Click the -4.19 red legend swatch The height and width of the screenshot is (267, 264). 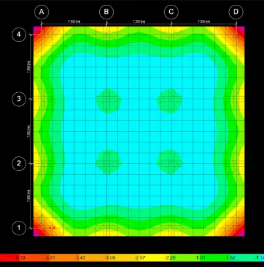(x=20, y=258)
